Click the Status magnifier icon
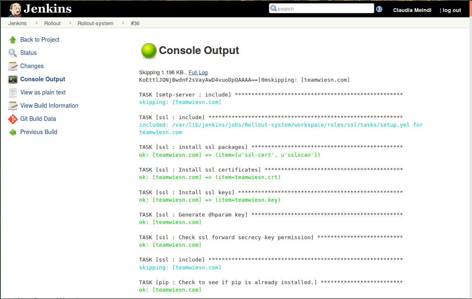 [12, 53]
